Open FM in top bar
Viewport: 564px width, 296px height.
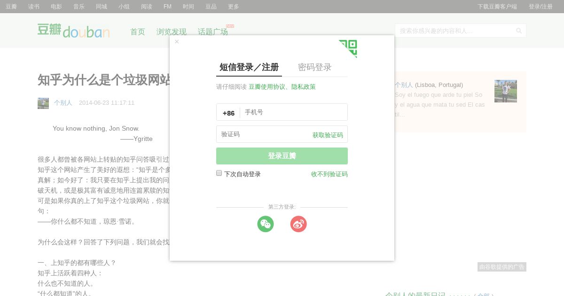pyautogui.click(x=167, y=7)
